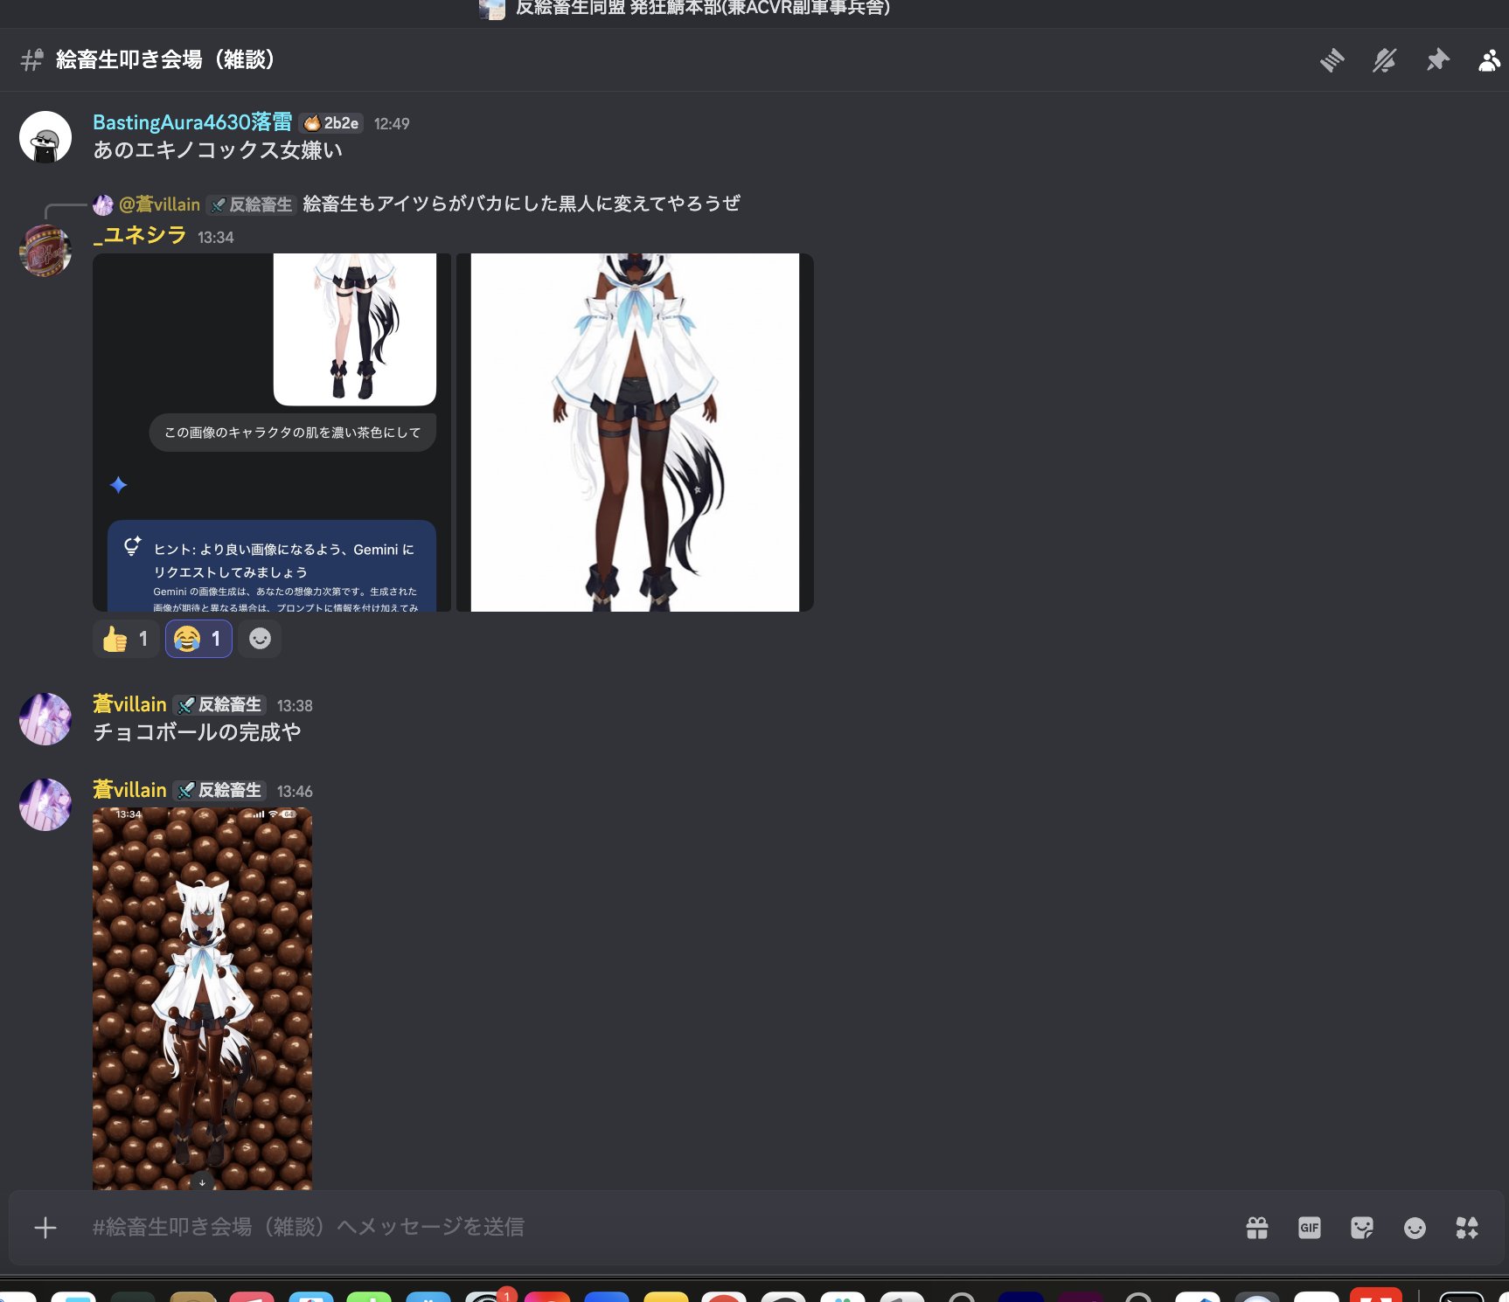
Task: Click the hash icon beside the channel name
Action: [x=32, y=59]
